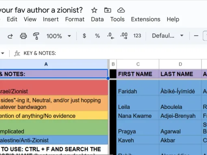Screen dimensions: 207x155
Task: Open the Edit menu
Action: coord(12,19)
